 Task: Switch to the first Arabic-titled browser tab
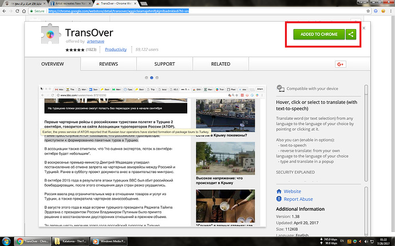pos(25,3)
